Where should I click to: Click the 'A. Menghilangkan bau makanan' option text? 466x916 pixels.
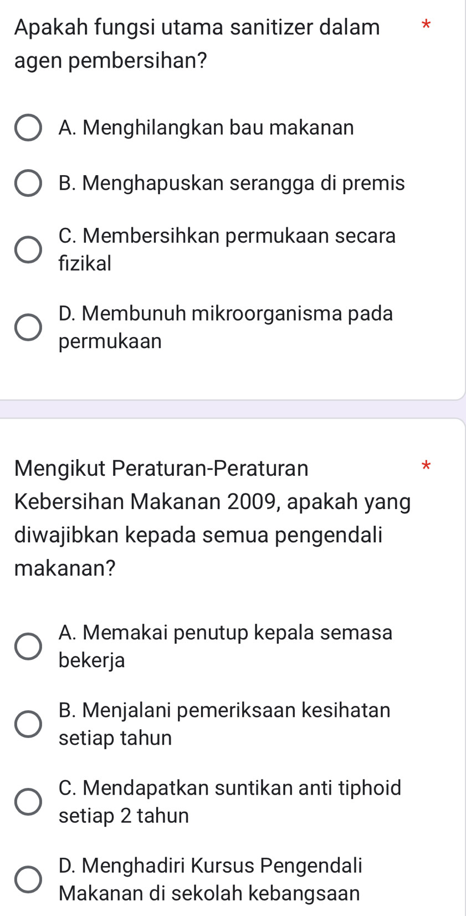206,128
